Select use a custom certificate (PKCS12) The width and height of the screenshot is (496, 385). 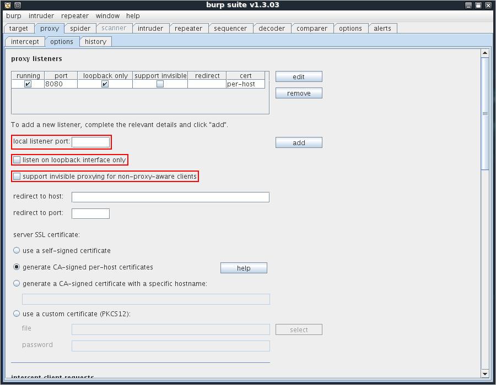click(x=17, y=313)
